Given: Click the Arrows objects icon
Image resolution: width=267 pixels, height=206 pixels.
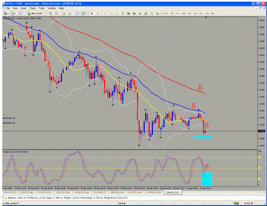Looking at the screenshot, I should click(157, 13).
